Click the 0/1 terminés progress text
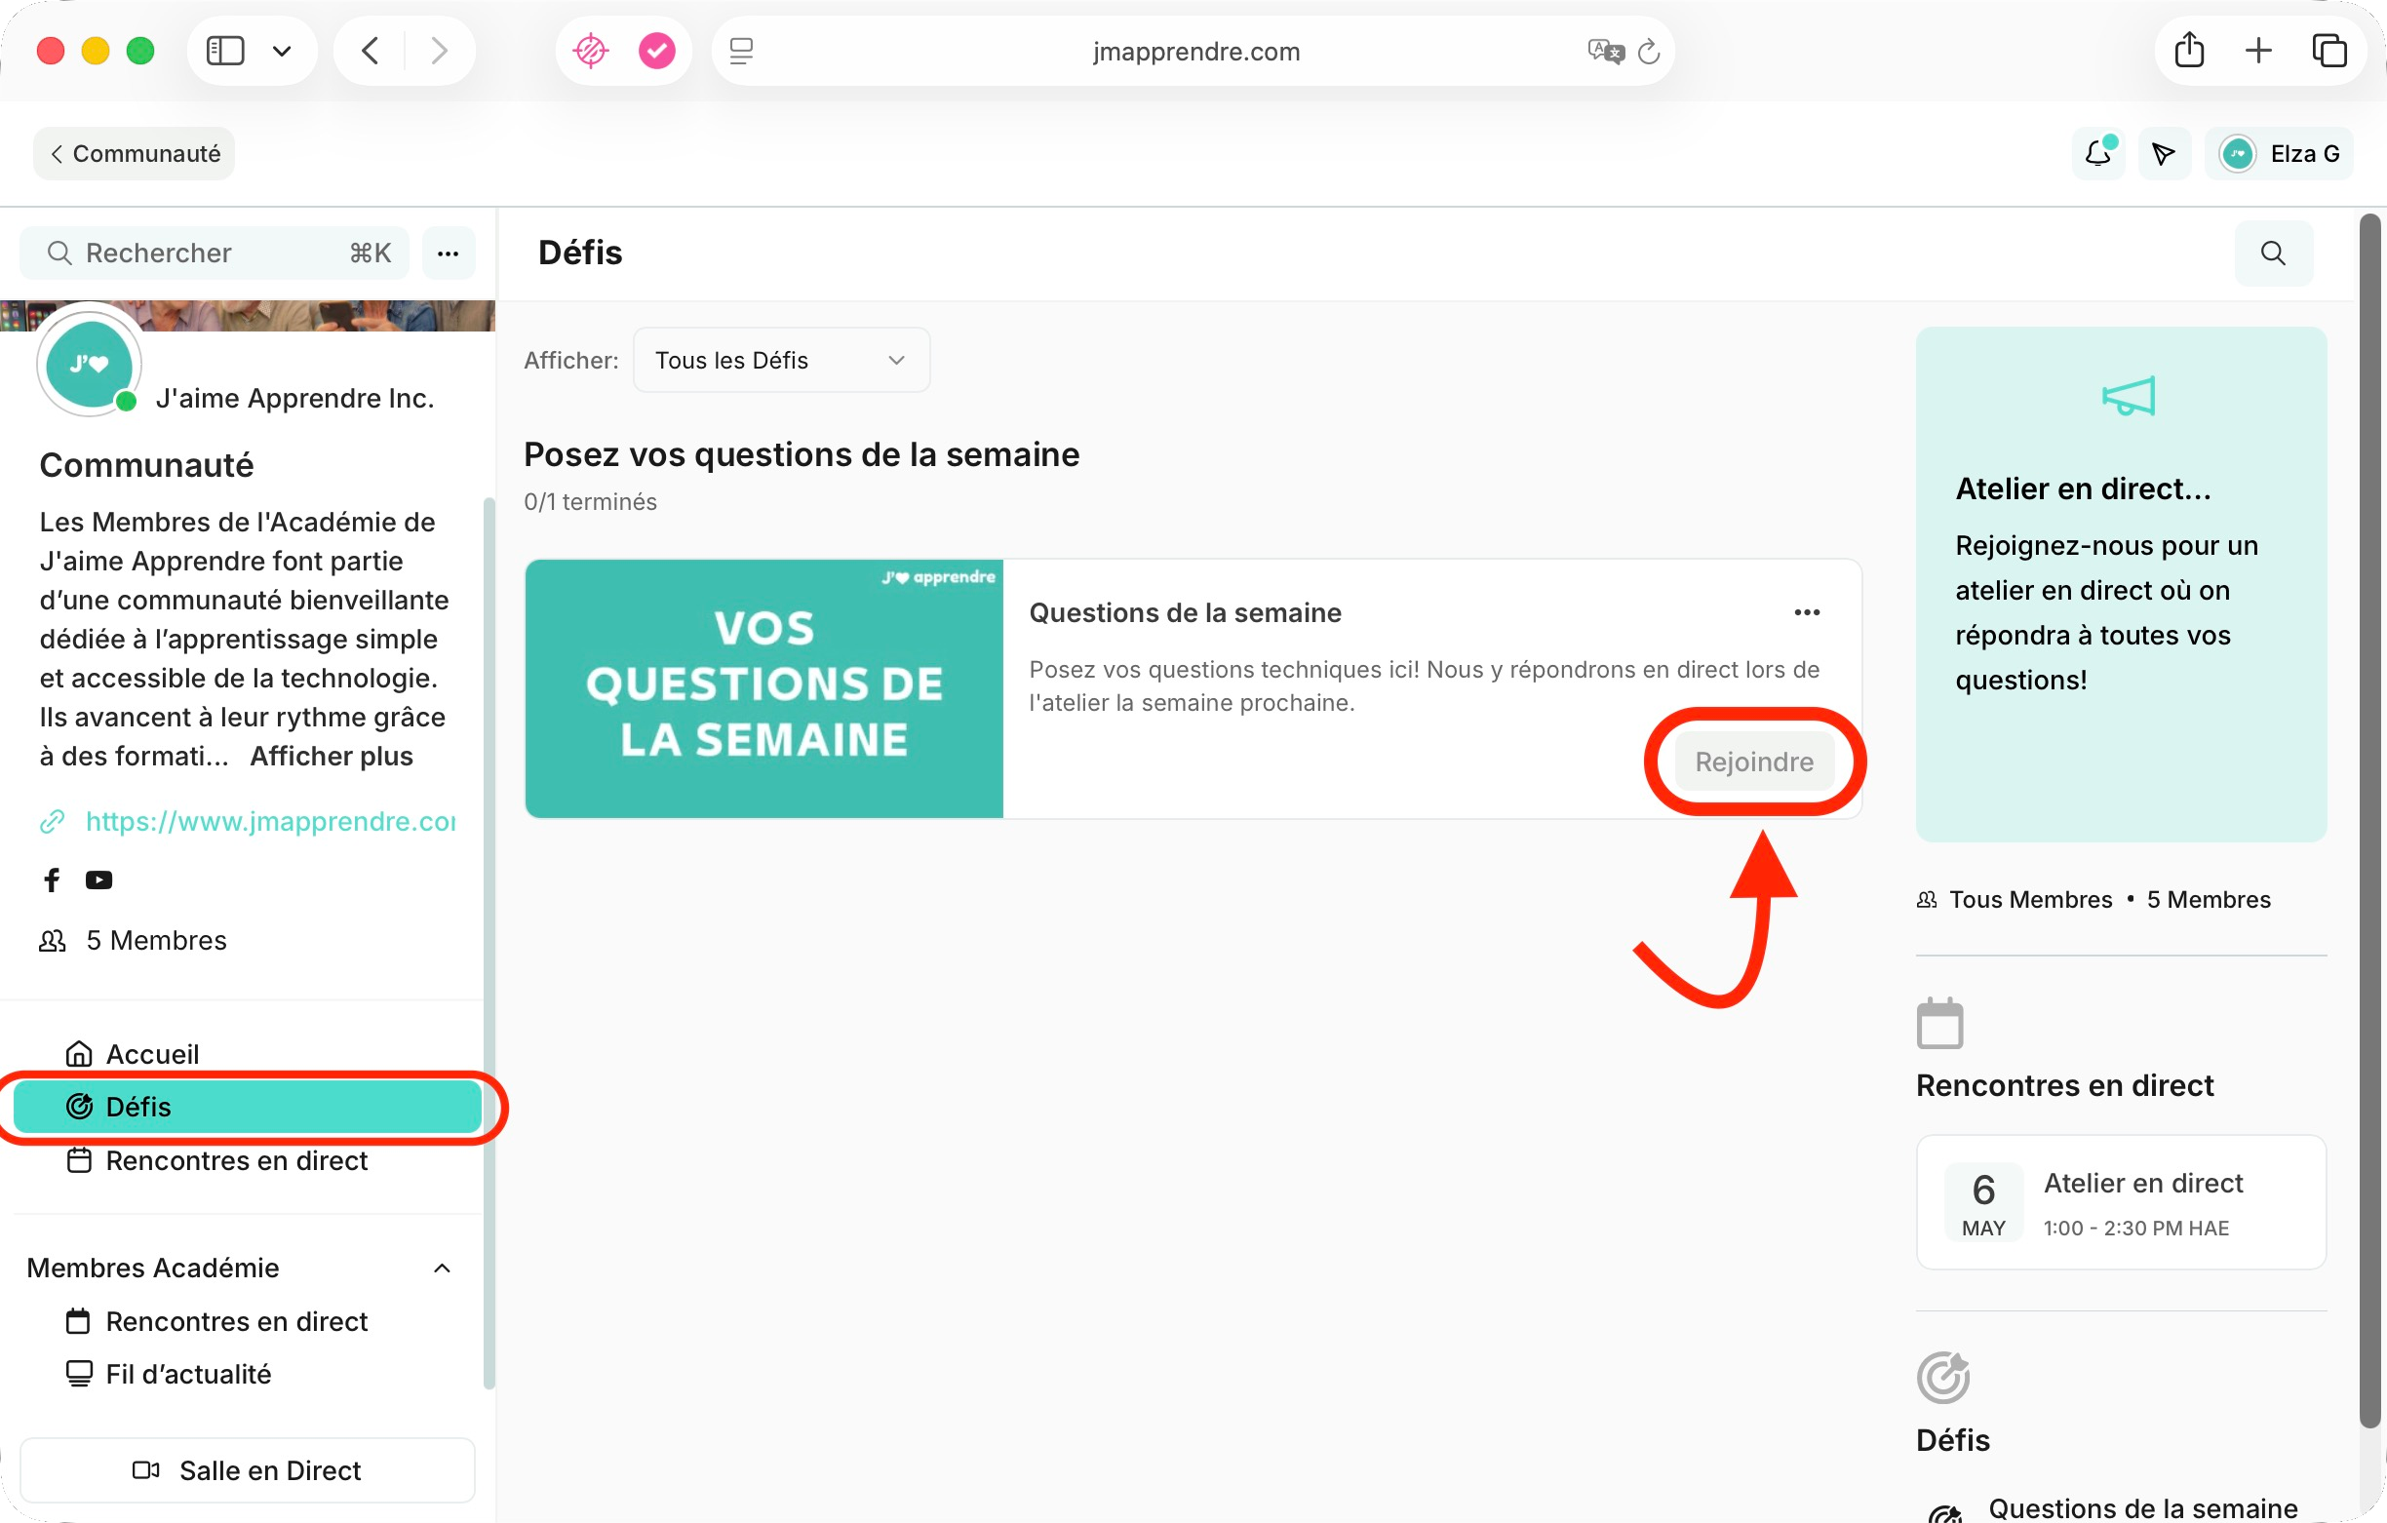The image size is (2387, 1523). click(590, 502)
